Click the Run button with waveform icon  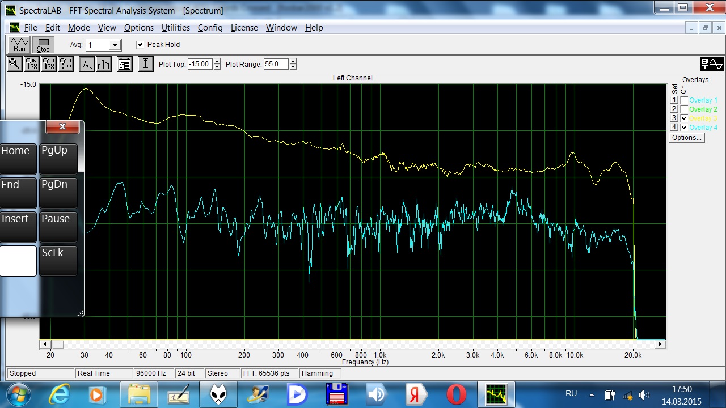20,45
